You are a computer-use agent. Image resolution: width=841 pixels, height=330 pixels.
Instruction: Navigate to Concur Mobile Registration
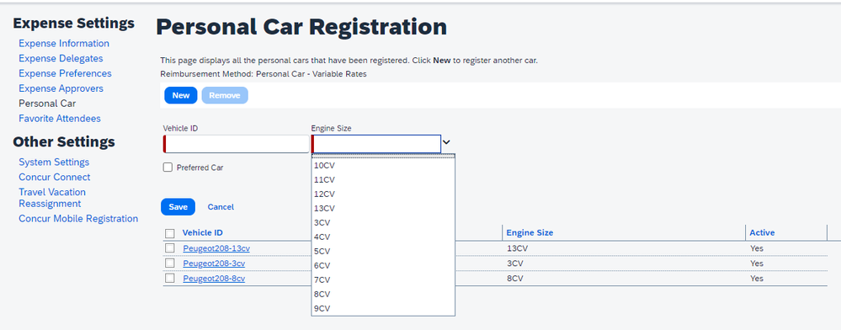point(78,218)
